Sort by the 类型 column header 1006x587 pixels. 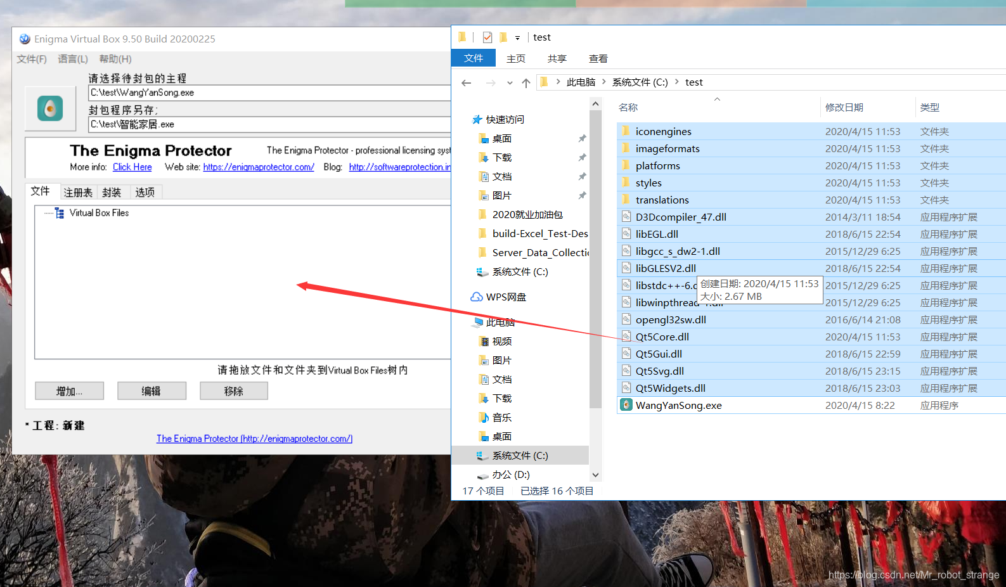click(930, 108)
